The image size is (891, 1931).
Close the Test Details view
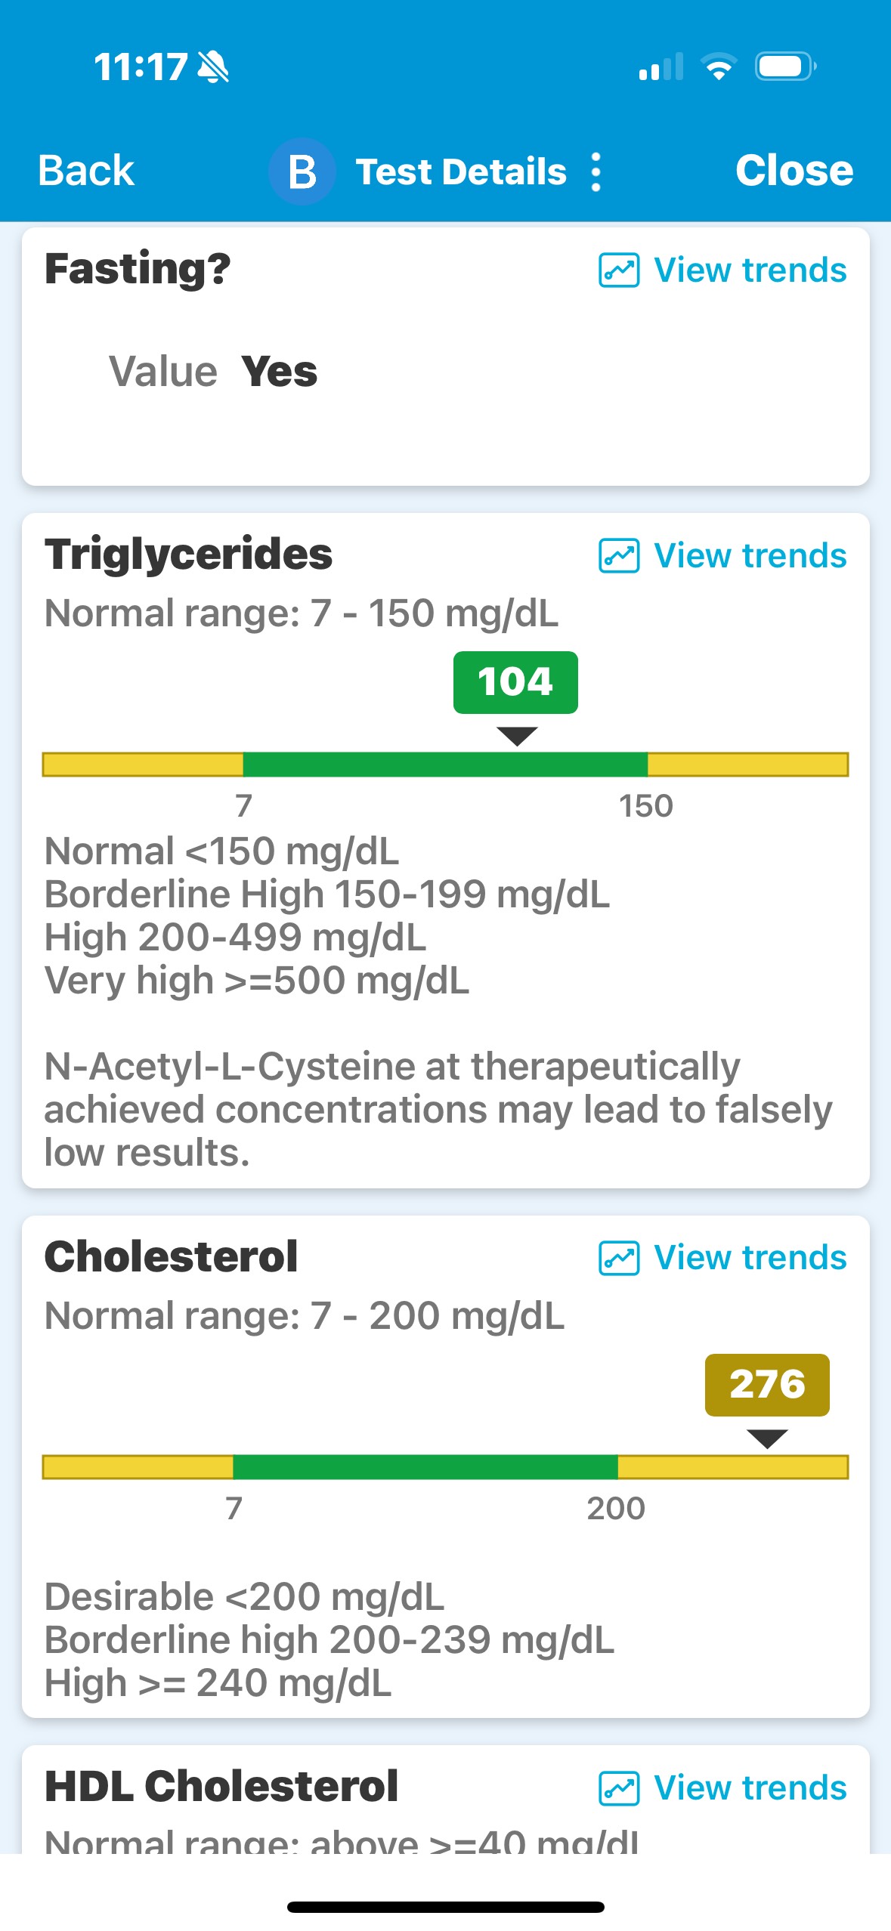point(794,171)
